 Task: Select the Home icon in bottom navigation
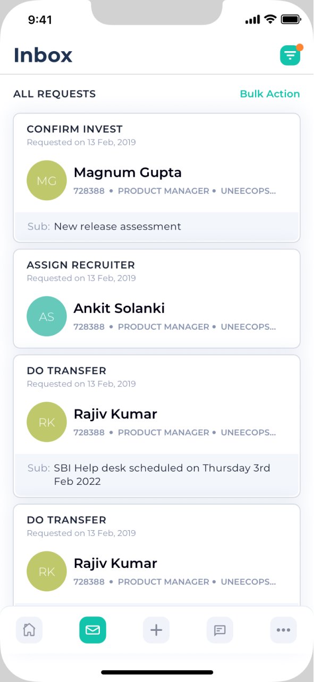pos(29,630)
